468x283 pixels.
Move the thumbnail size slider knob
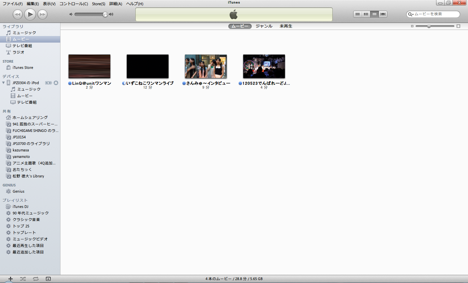coord(429,26)
